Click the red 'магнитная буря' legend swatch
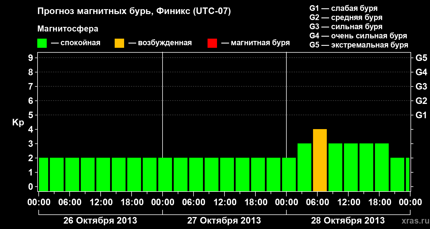This screenshot has width=430, height=229. [x=212, y=43]
